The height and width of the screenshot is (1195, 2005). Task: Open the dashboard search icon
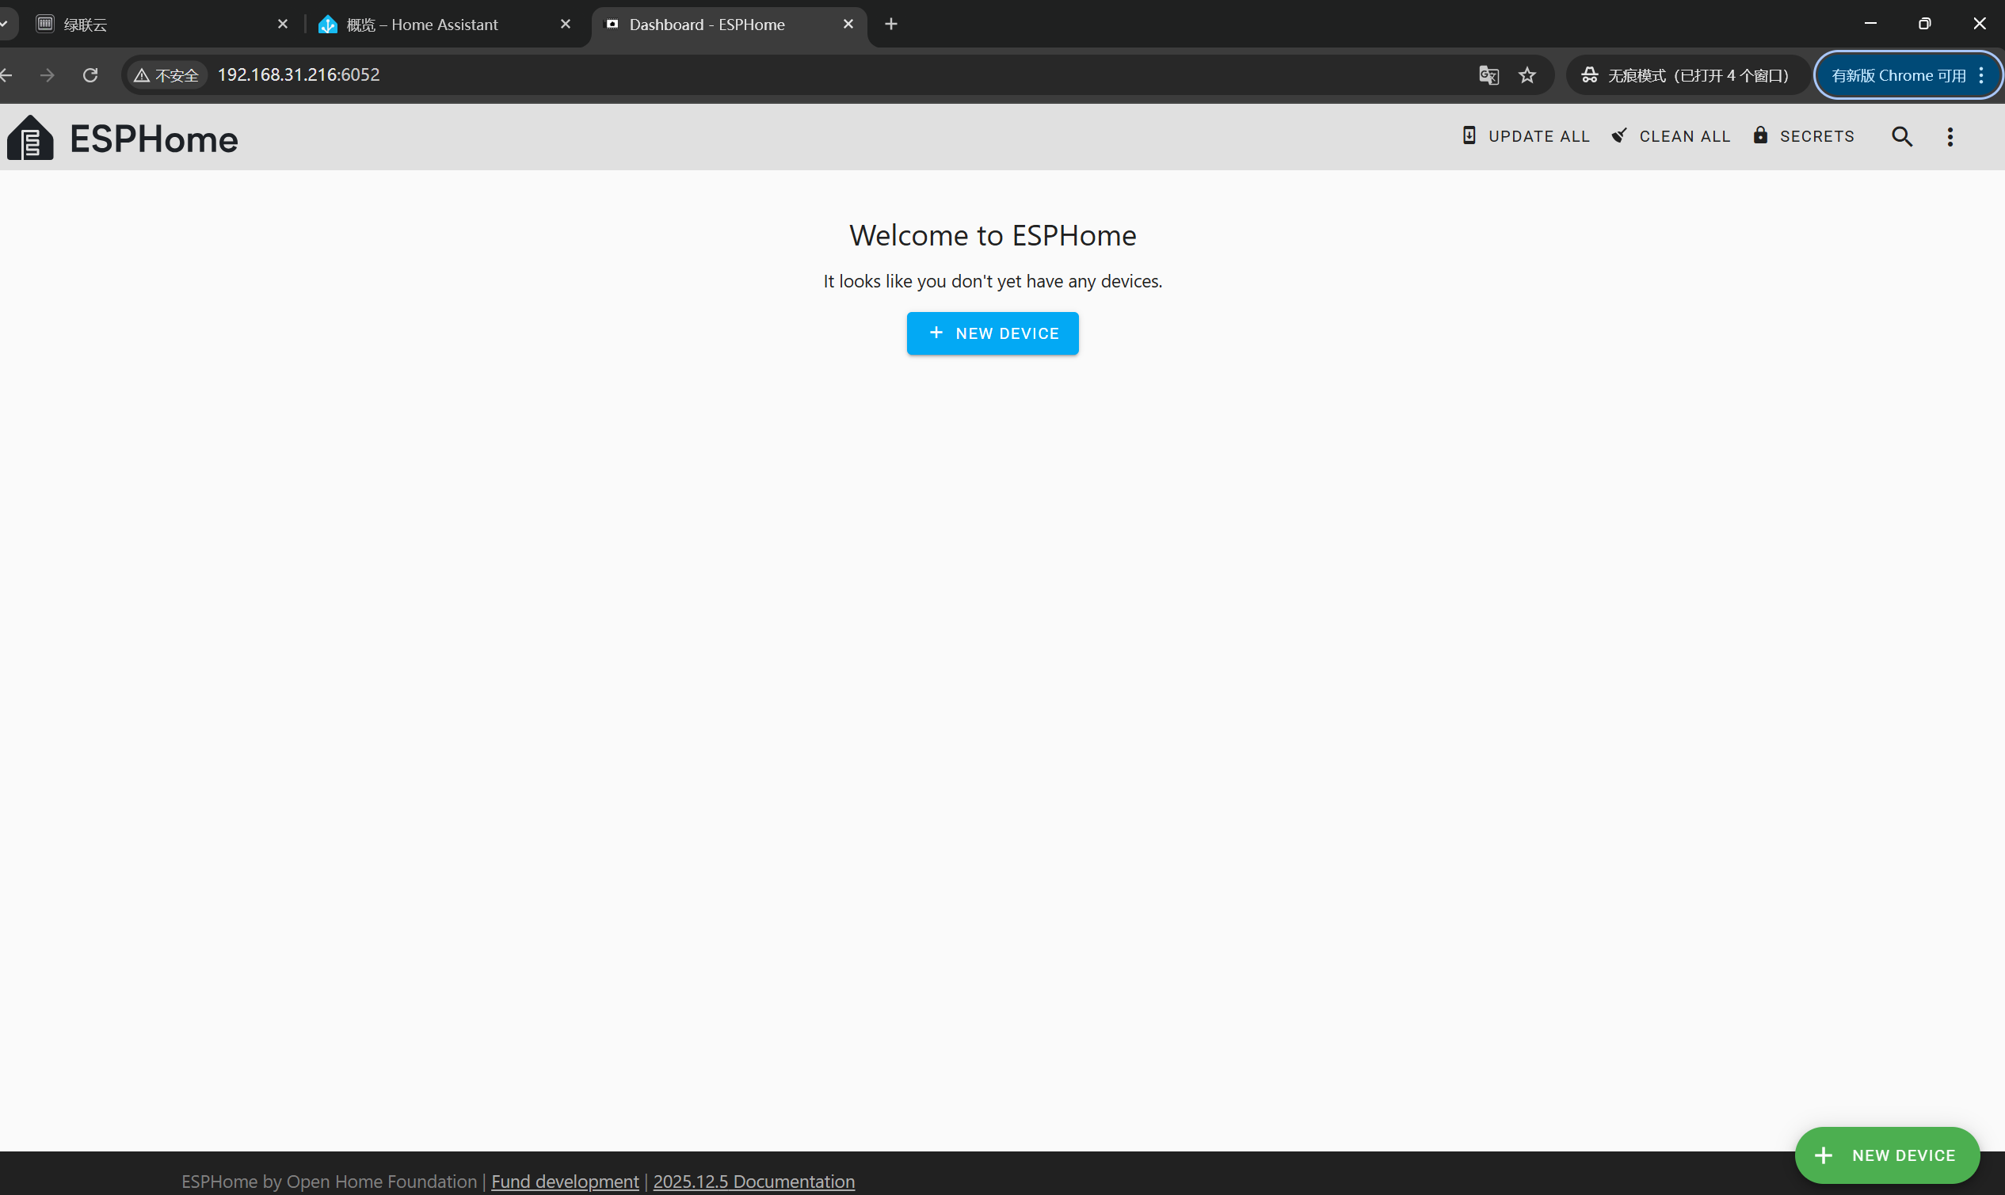point(1901,136)
